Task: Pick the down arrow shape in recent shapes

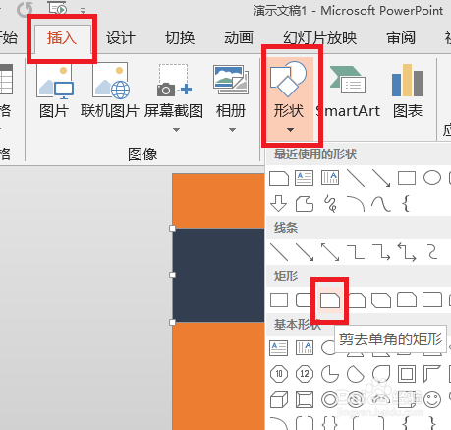Action: click(279, 203)
